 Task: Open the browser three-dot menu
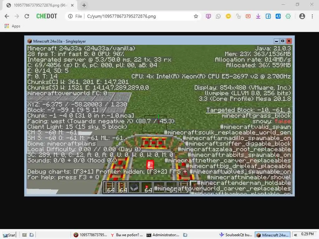pyautogui.click(x=312, y=16)
